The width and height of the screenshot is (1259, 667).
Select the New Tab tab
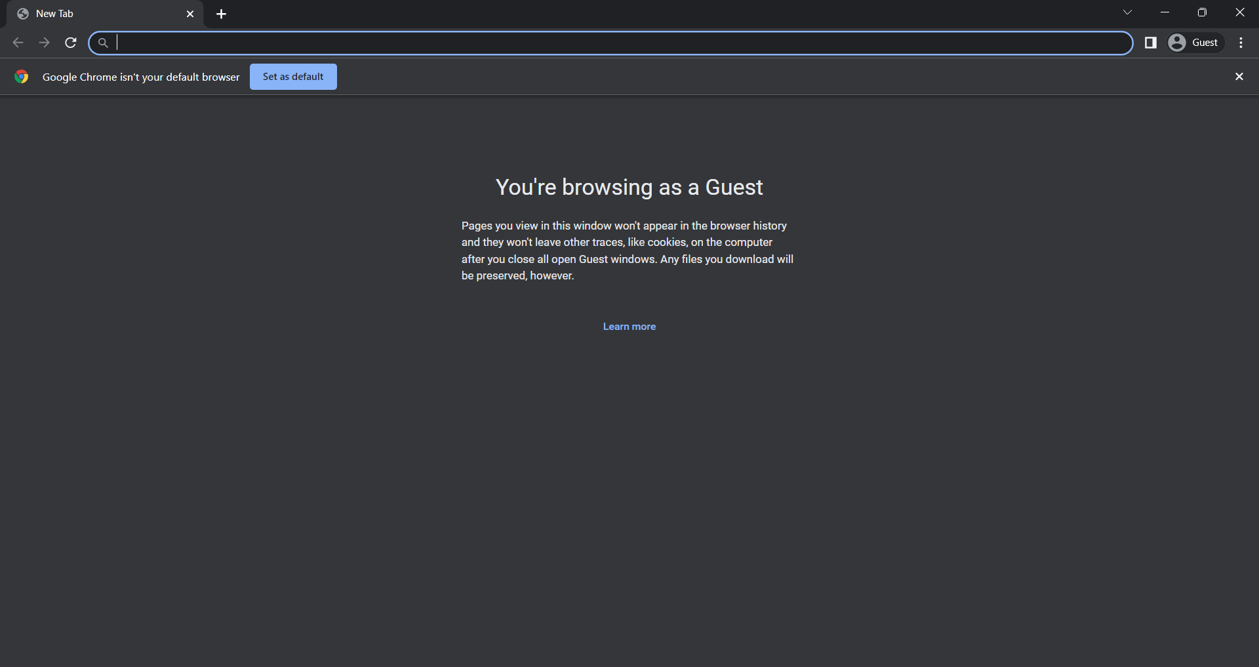click(x=98, y=14)
